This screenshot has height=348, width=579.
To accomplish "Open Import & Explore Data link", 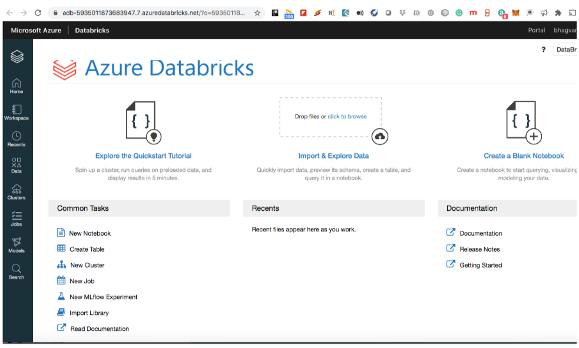I will 333,155.
